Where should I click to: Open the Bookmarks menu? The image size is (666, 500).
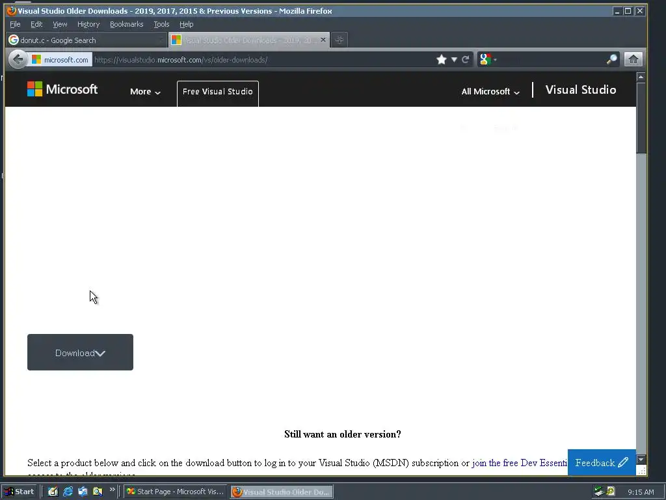(127, 24)
